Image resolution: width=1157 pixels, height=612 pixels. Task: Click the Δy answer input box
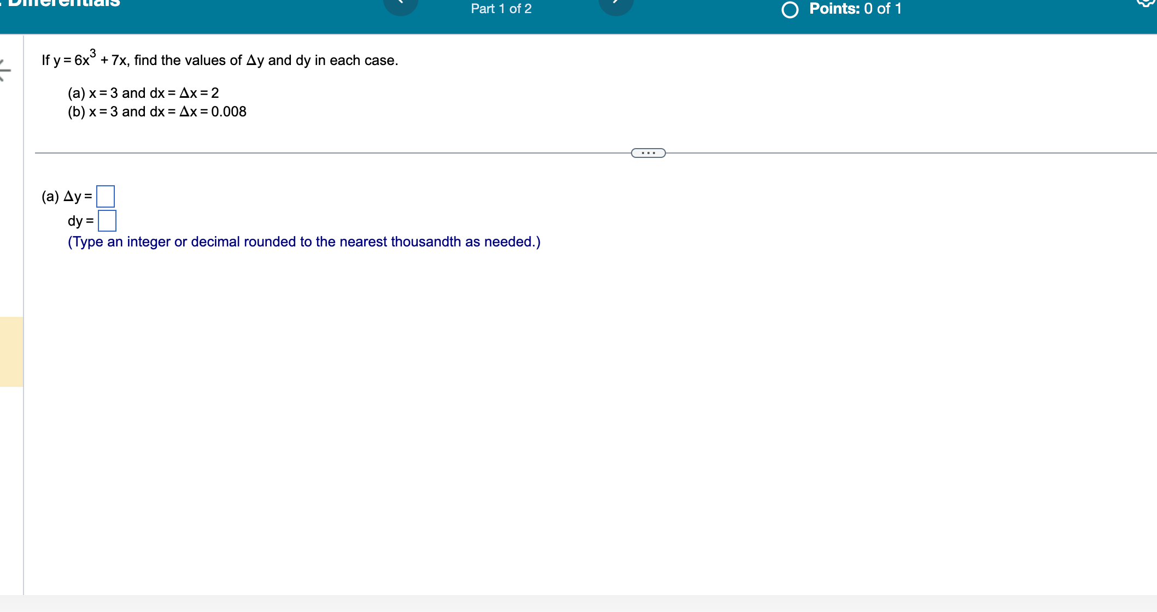(x=106, y=196)
